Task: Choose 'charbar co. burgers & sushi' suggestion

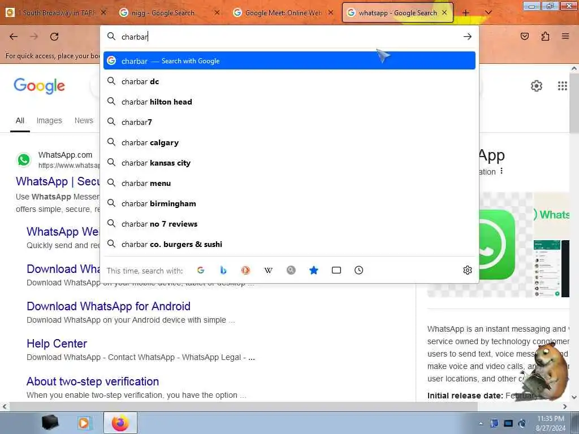Action: (289, 244)
